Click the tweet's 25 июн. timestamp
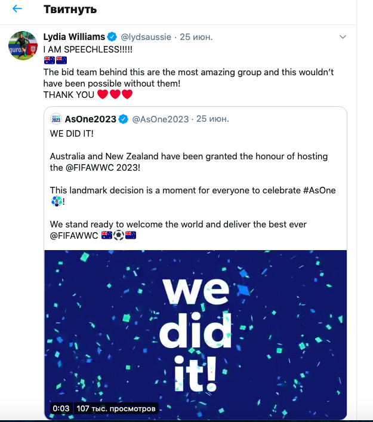This screenshot has height=422, width=373. (196, 37)
